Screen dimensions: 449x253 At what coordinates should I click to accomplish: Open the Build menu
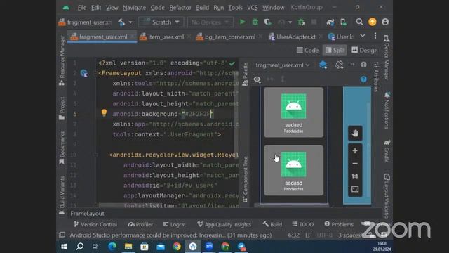(x=202, y=8)
